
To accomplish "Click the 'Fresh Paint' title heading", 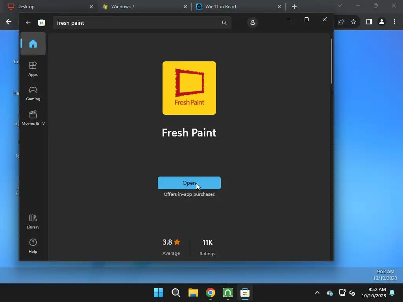I will pyautogui.click(x=189, y=133).
